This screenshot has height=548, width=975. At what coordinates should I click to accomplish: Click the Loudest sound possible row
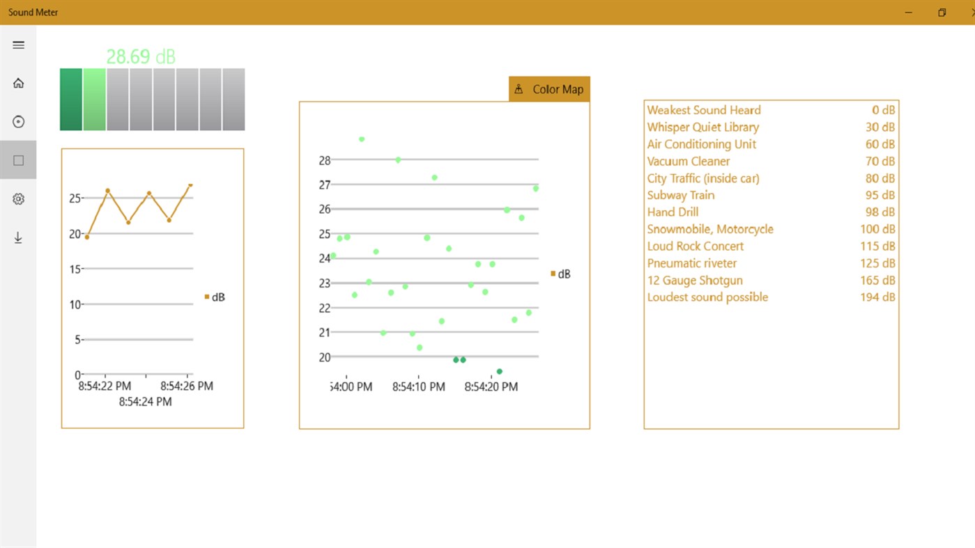pyautogui.click(x=707, y=297)
